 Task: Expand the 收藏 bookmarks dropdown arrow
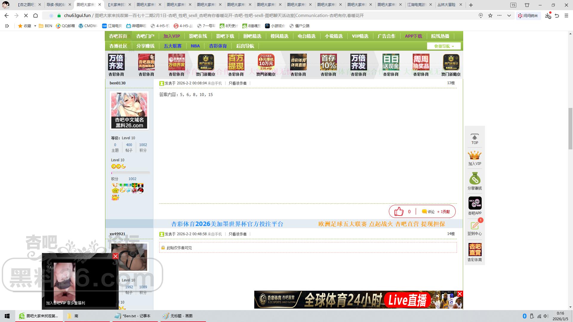[x=35, y=26]
